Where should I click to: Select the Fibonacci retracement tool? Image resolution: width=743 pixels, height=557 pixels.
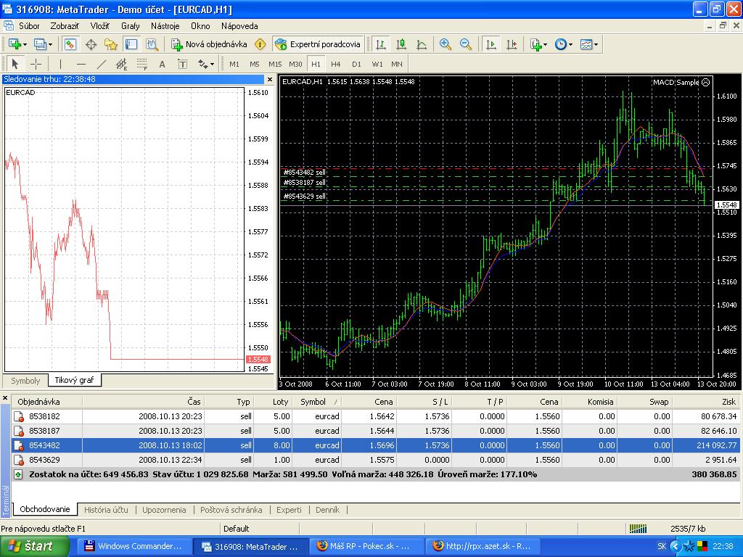click(142, 64)
